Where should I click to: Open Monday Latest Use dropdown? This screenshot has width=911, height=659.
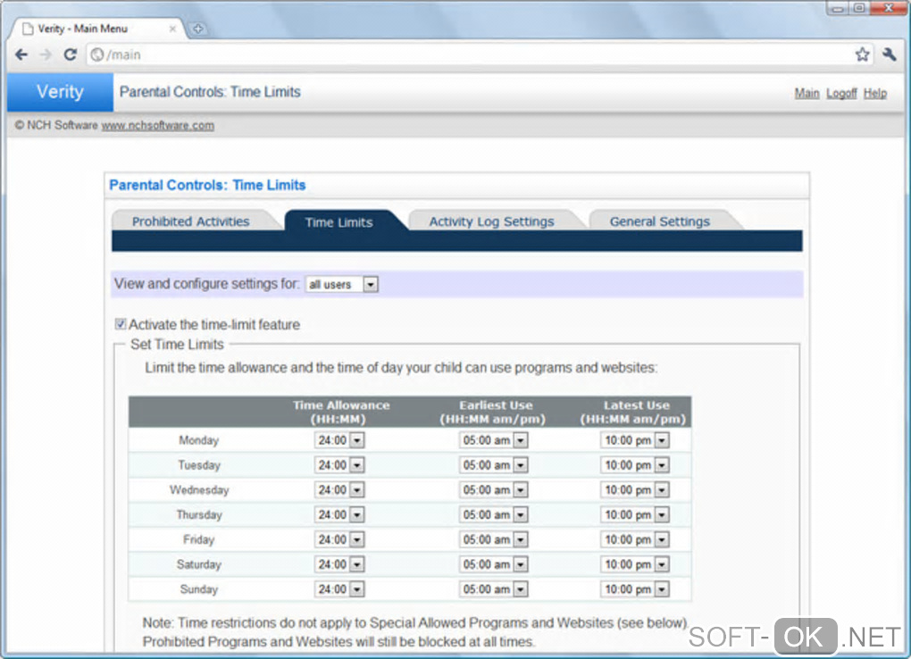click(634, 440)
